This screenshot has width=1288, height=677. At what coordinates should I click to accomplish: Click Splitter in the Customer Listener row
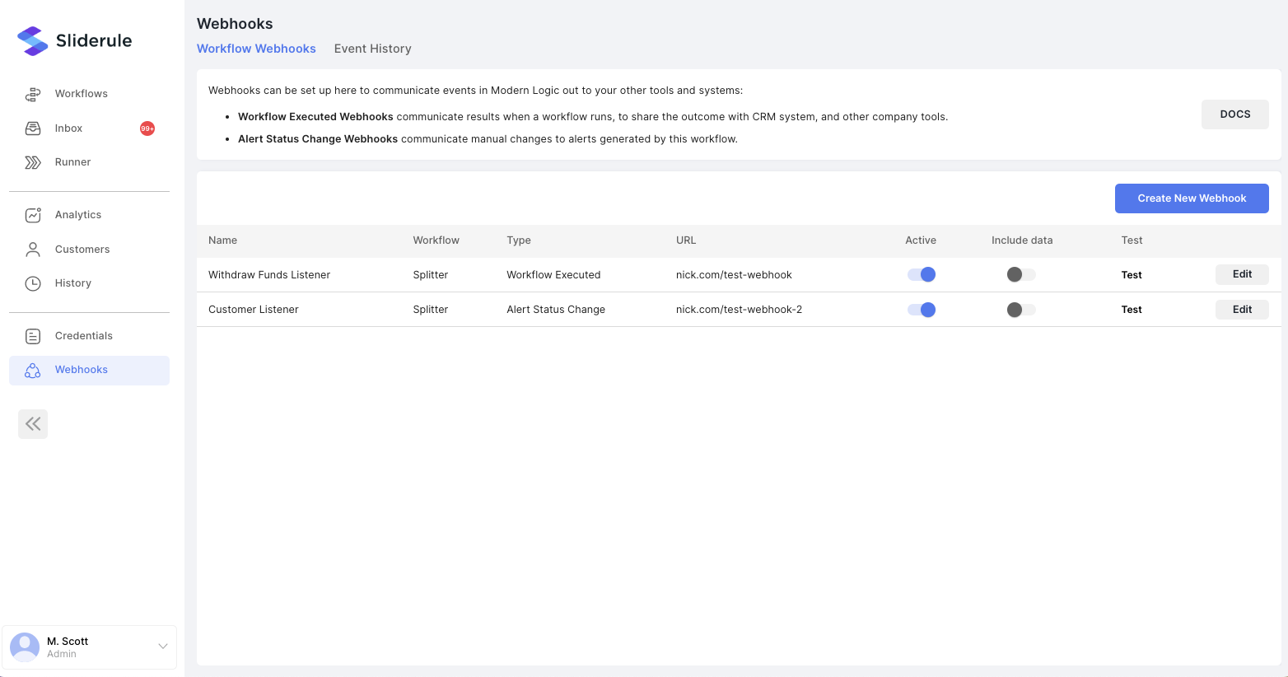tap(431, 310)
